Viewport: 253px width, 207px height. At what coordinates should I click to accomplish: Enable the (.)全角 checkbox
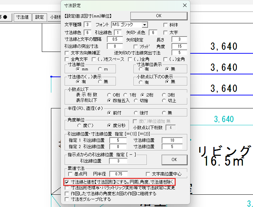(x=166, y=59)
